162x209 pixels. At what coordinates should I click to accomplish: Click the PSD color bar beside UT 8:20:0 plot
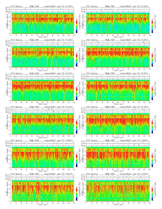pos(76,93)
